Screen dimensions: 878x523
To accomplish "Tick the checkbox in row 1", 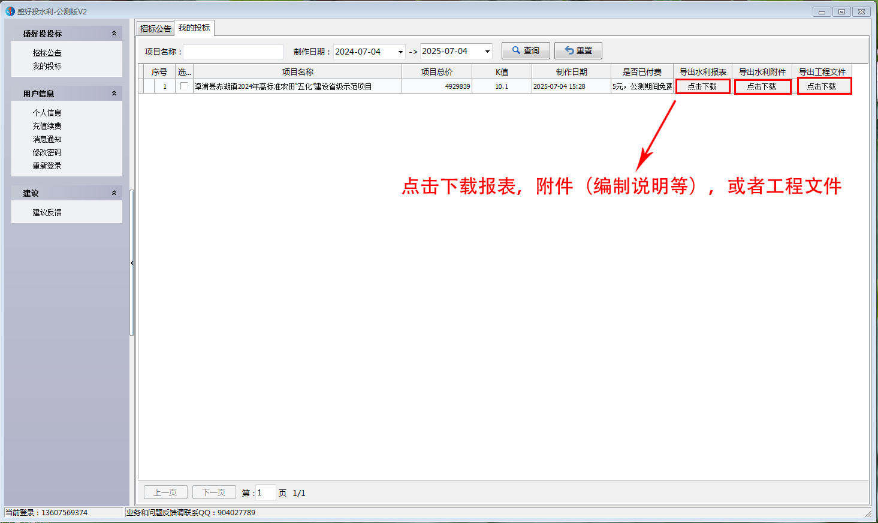I will click(184, 86).
